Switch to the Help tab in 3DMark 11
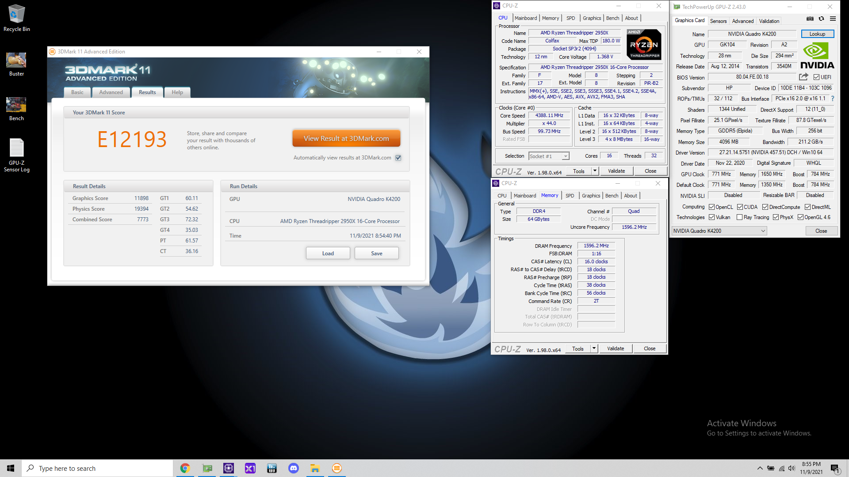 click(177, 92)
